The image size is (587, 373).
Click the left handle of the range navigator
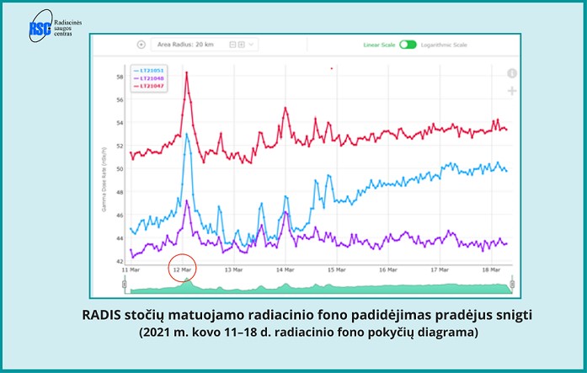click(x=125, y=287)
